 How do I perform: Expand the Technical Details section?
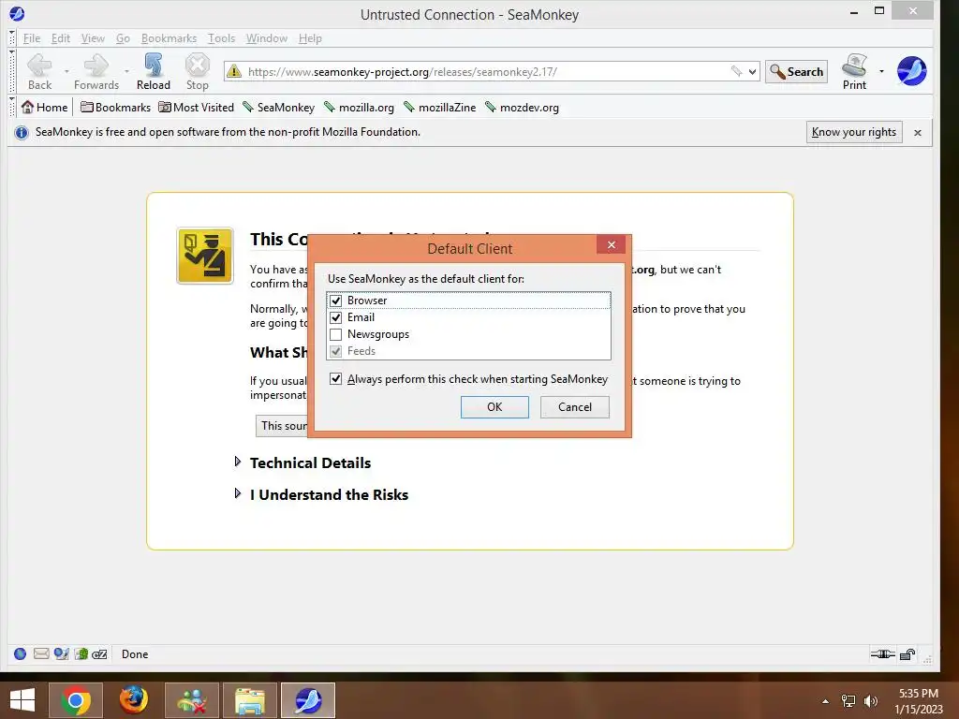coord(238,462)
